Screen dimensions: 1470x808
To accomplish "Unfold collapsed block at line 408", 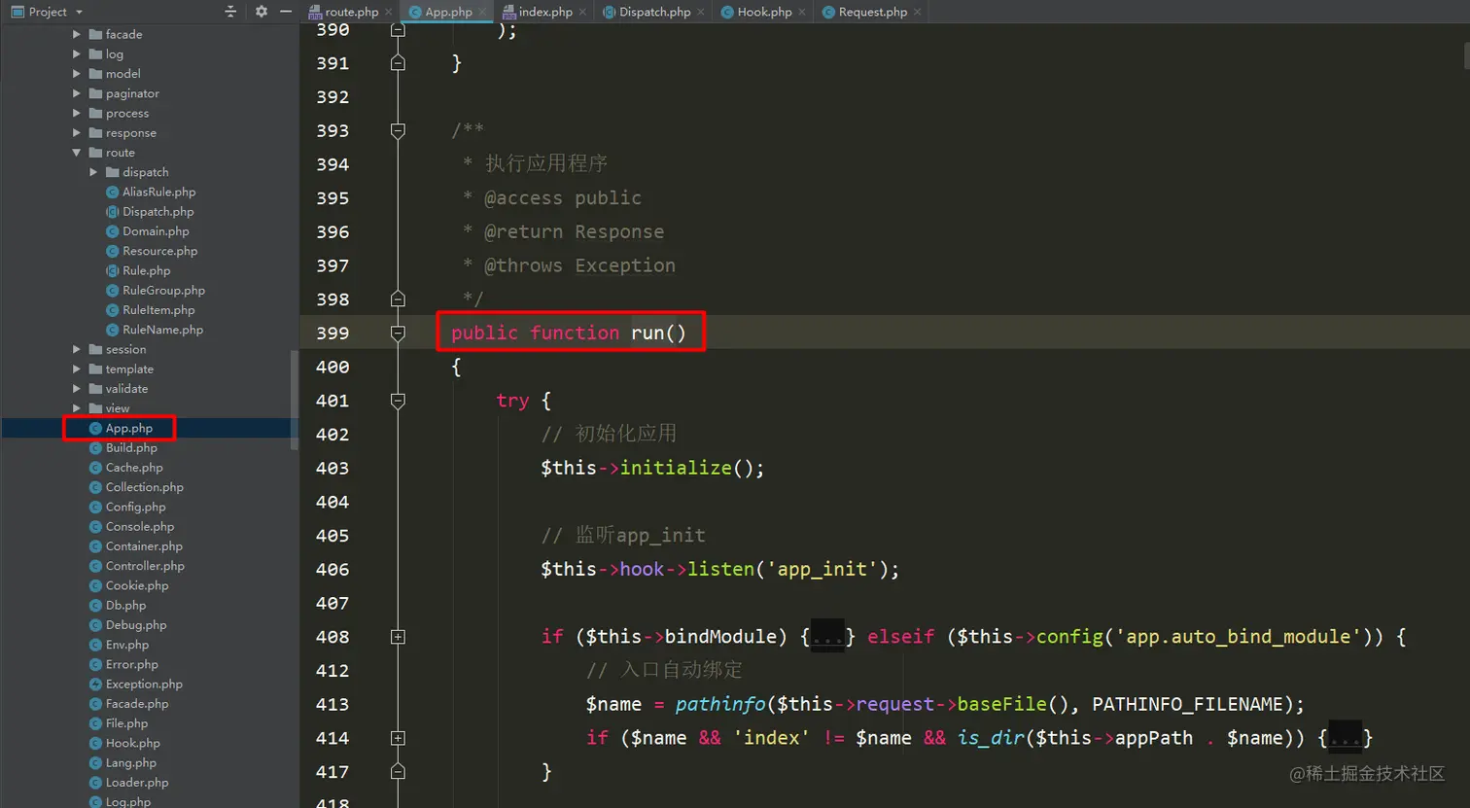I will [x=398, y=636].
